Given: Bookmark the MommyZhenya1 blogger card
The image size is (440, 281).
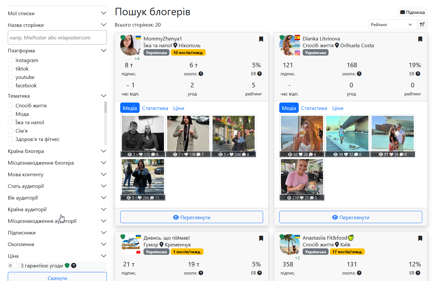Looking at the screenshot, I should [x=261, y=39].
